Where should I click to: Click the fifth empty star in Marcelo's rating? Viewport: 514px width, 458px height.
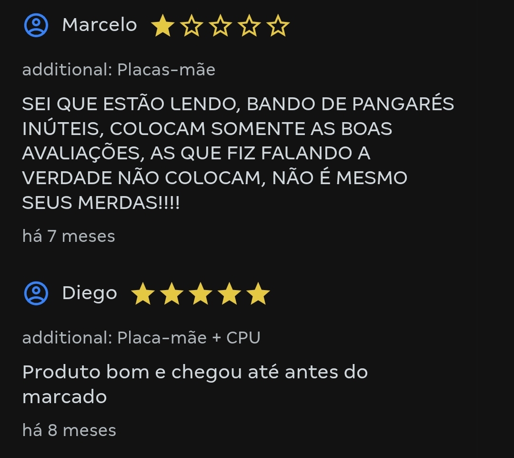click(x=278, y=25)
